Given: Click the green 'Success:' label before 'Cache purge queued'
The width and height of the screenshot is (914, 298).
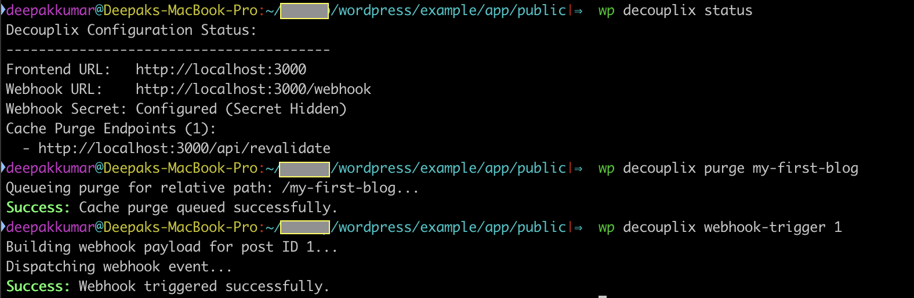Looking at the screenshot, I should (x=38, y=208).
